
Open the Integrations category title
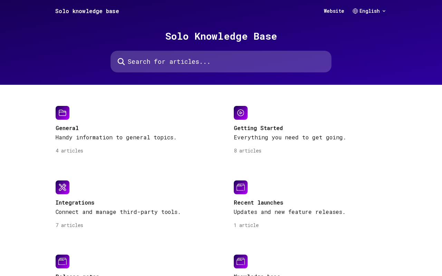[75, 203]
